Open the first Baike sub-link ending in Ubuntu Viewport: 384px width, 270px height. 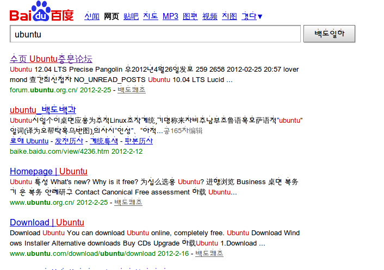[x=29, y=141]
